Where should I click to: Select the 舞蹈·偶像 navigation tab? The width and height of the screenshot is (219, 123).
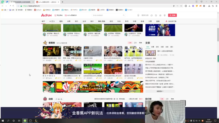102,21
